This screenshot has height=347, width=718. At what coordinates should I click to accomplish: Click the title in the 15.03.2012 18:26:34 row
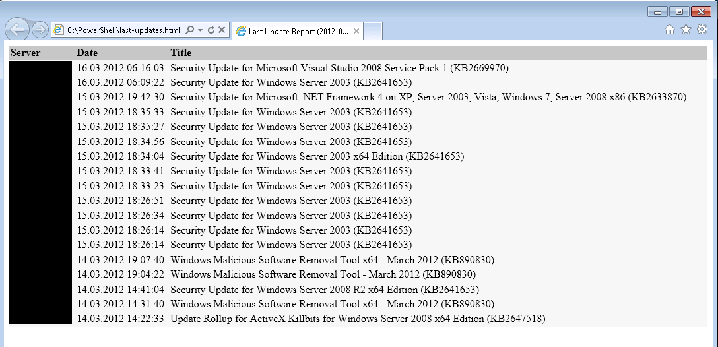tap(291, 215)
